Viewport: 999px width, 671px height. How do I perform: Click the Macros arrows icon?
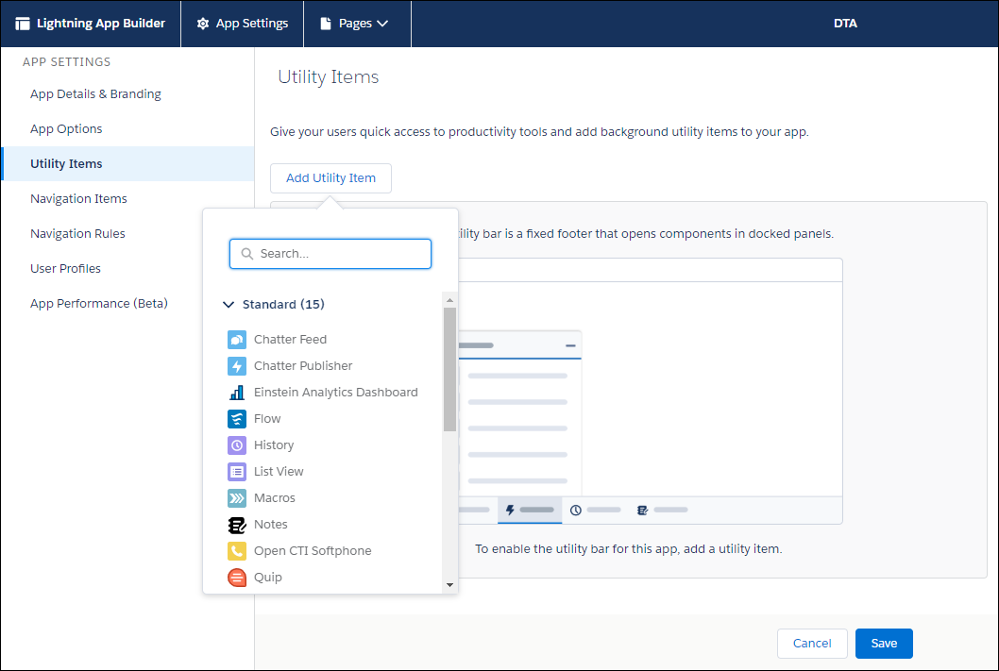(x=237, y=498)
